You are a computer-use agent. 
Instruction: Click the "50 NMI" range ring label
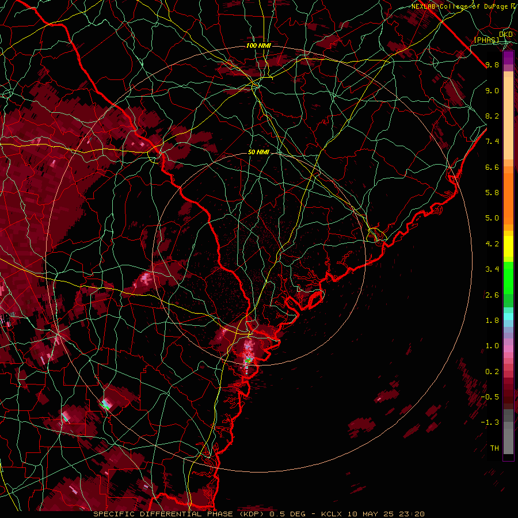click(258, 153)
